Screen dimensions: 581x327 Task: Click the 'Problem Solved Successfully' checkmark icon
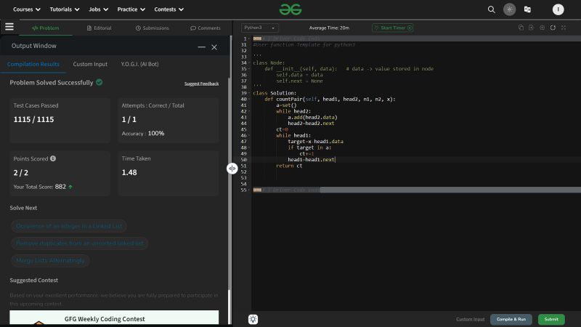[x=99, y=82]
